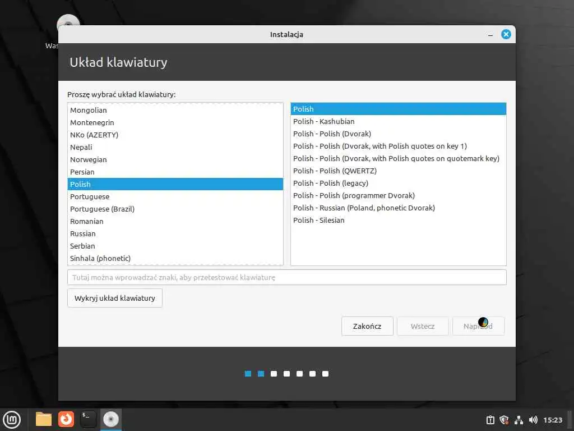Open the network connection tray icon
Screen dimensions: 574x431
pos(519,420)
